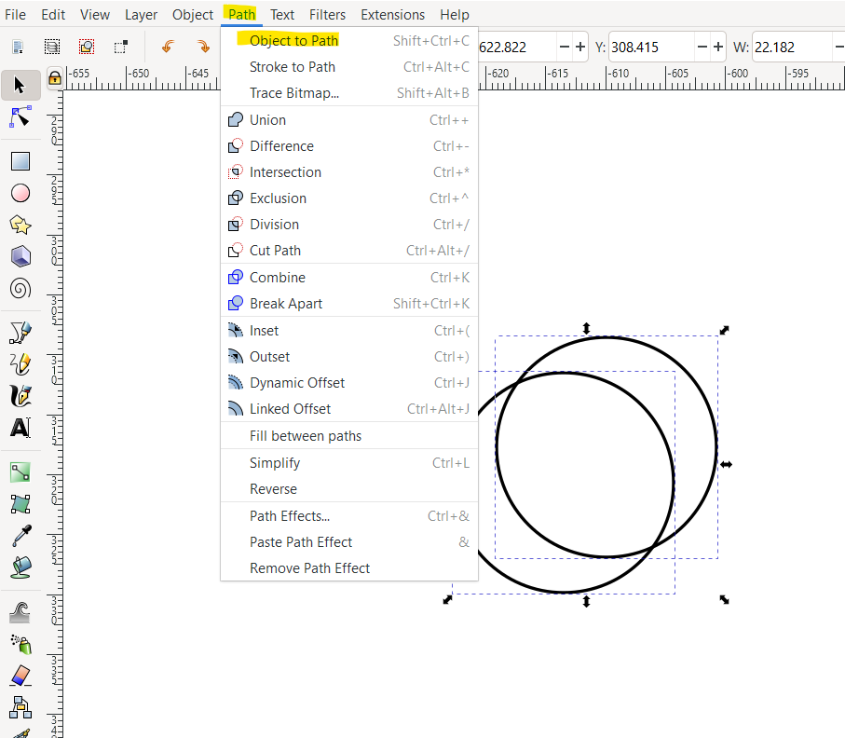Select the 3D Box tool
Image resolution: width=845 pixels, height=738 pixels.
coord(20,255)
